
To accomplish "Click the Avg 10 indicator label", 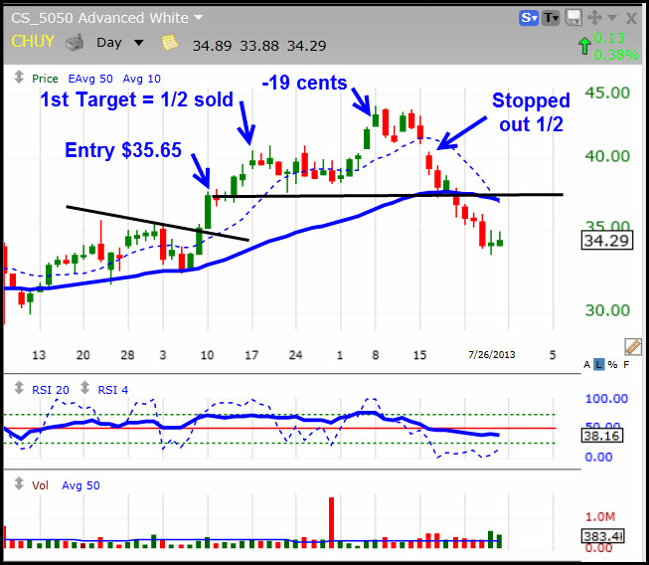I will click(141, 79).
